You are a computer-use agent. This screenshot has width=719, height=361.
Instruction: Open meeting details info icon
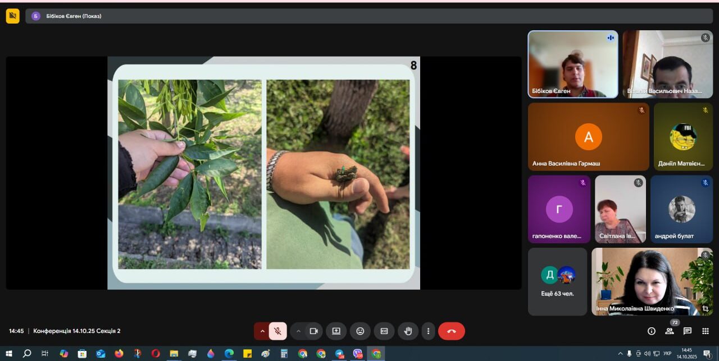point(652,331)
